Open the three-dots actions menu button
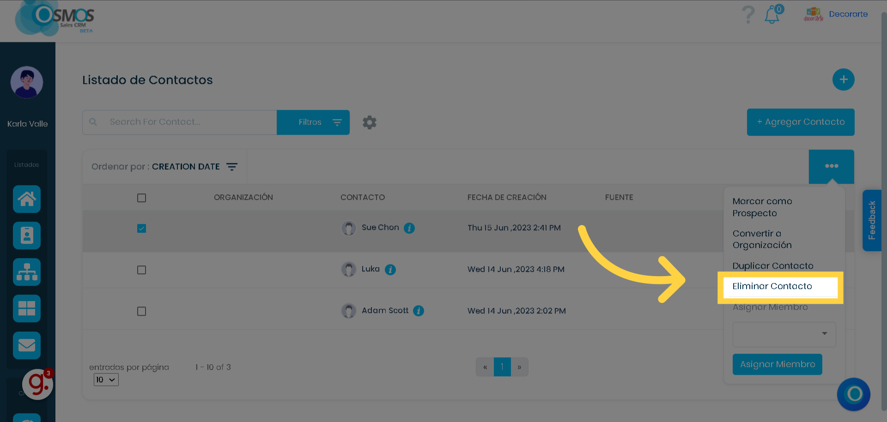 click(832, 166)
